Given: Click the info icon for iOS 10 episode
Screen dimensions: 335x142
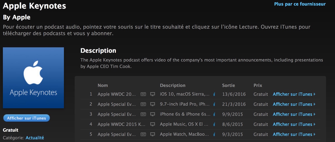Looking at the screenshot, I should [214, 94].
